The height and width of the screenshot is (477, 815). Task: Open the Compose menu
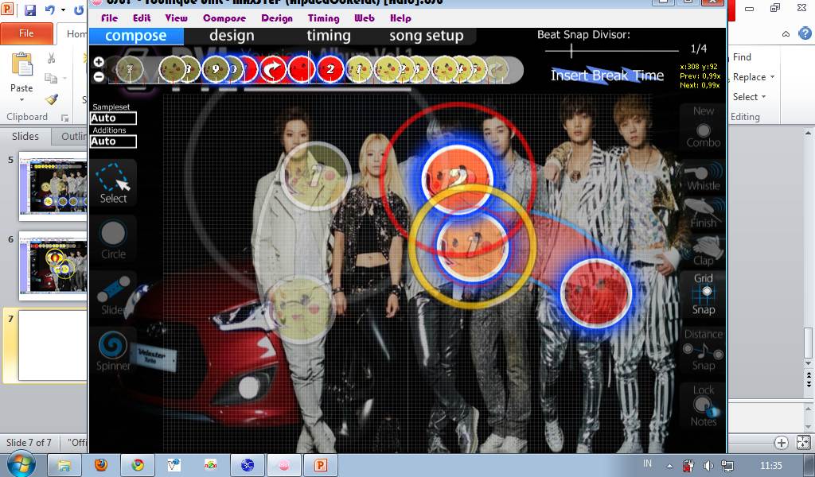tap(224, 17)
